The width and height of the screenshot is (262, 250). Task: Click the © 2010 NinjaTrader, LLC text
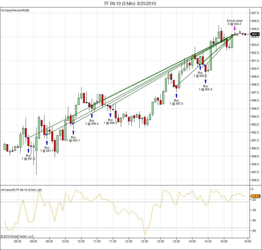pyautogui.click(x=17, y=236)
